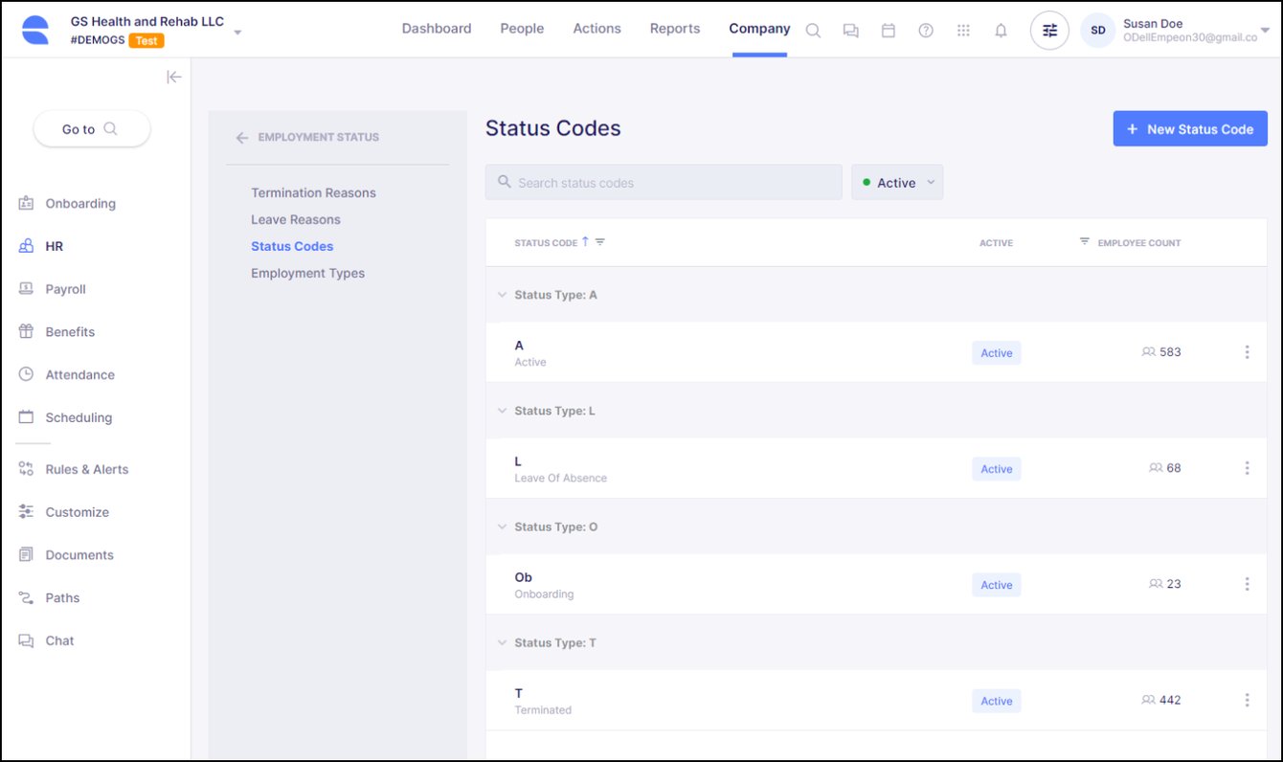Viewport: 1283px width, 762px height.
Task: Open the notifications bell
Action: click(x=1001, y=30)
